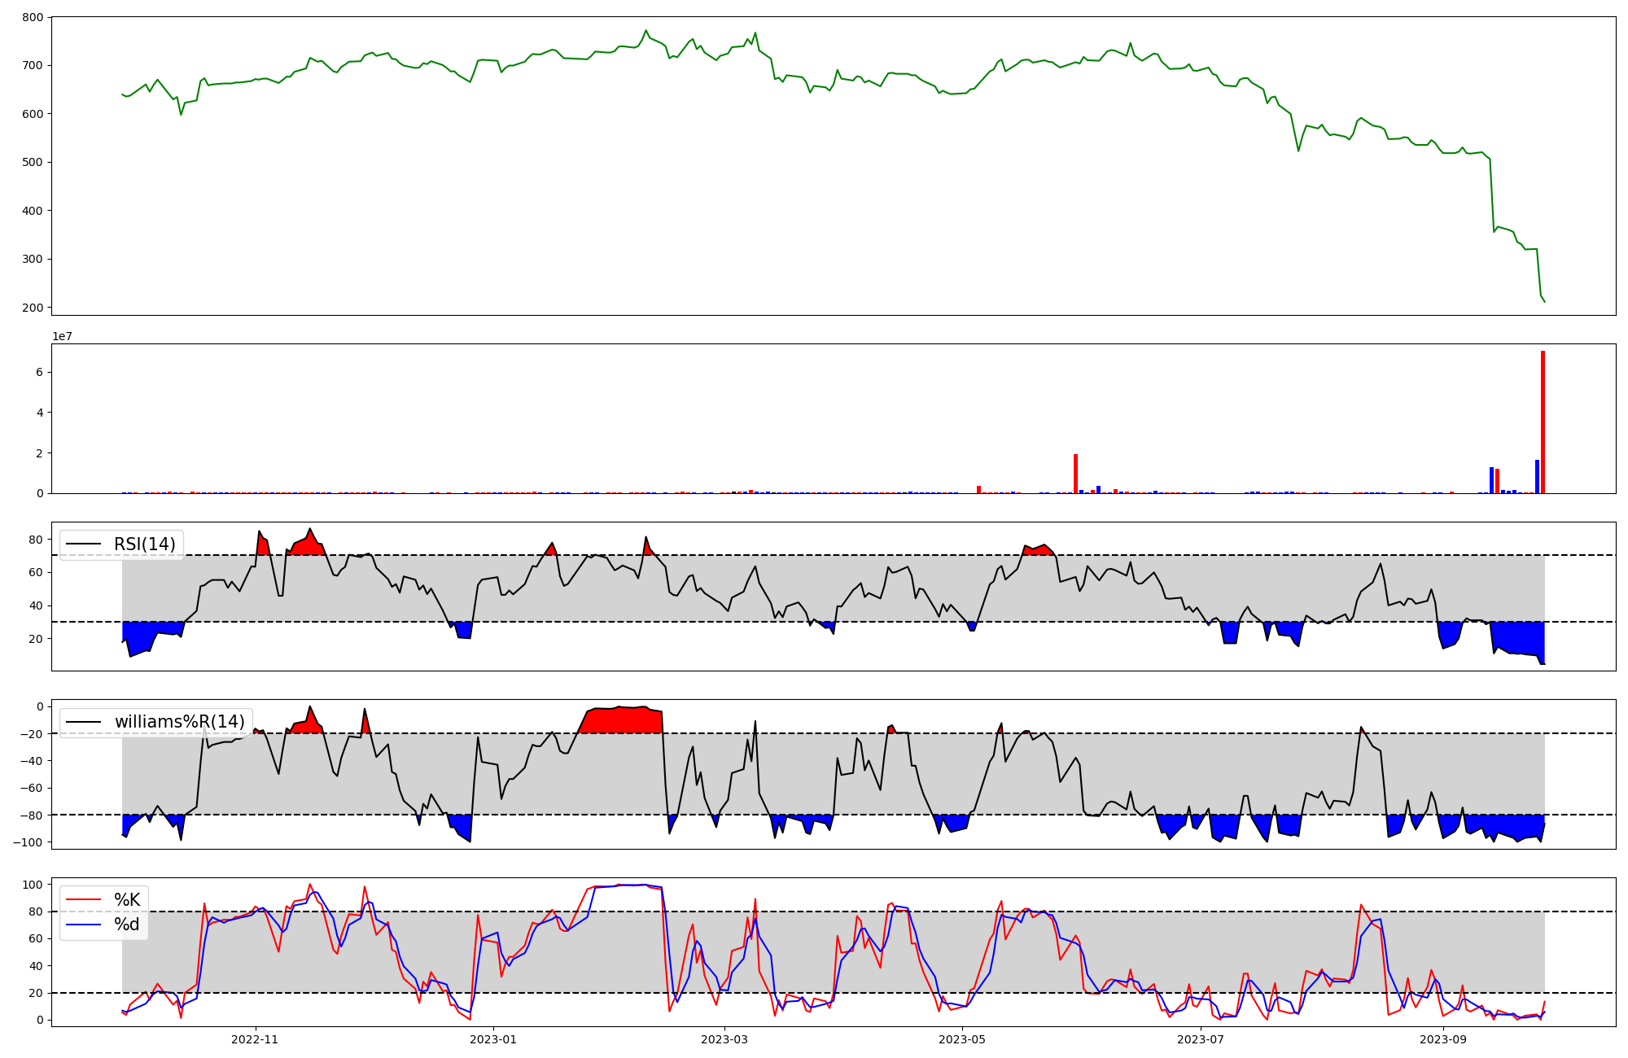The width and height of the screenshot is (1628, 1058).
Task: Click the 2023-05 x-axis date label
Action: [962, 1039]
